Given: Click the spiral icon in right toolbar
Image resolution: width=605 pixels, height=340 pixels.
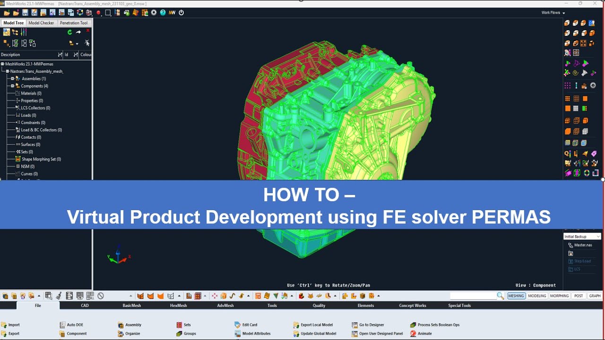Looking at the screenshot, I should (575, 73).
